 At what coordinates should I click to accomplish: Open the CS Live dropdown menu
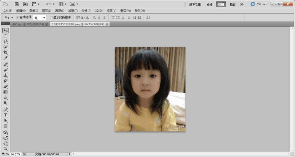(x=259, y=4)
